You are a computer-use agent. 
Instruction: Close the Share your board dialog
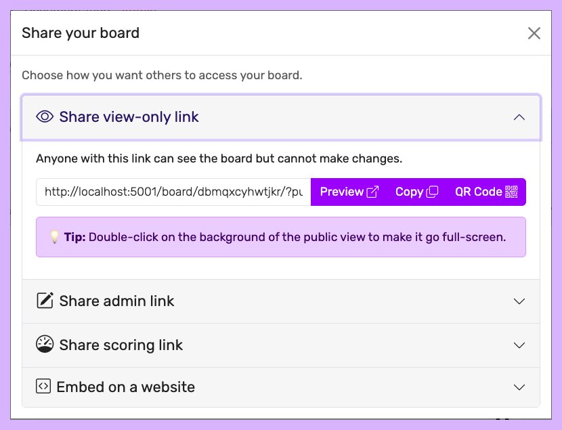(534, 33)
